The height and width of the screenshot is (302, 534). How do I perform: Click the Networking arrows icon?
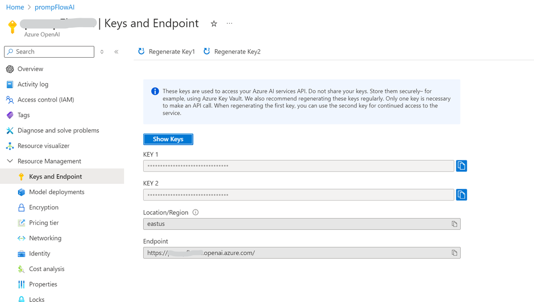coord(21,238)
